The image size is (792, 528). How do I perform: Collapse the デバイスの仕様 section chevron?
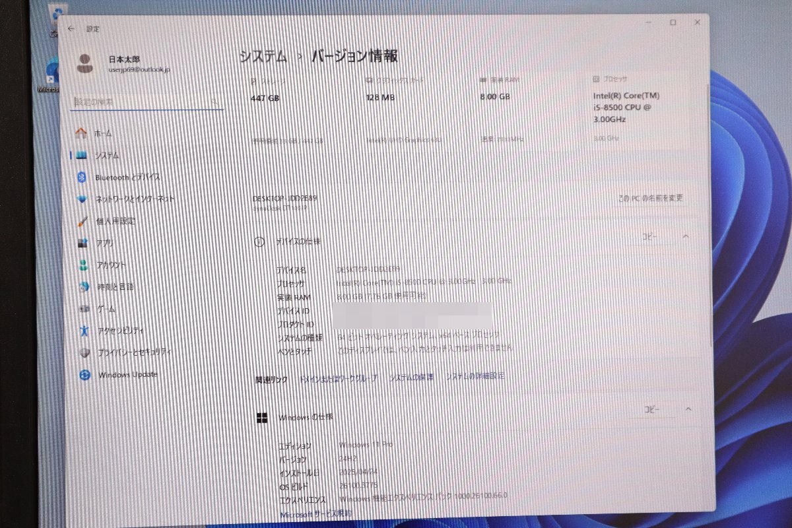point(686,236)
